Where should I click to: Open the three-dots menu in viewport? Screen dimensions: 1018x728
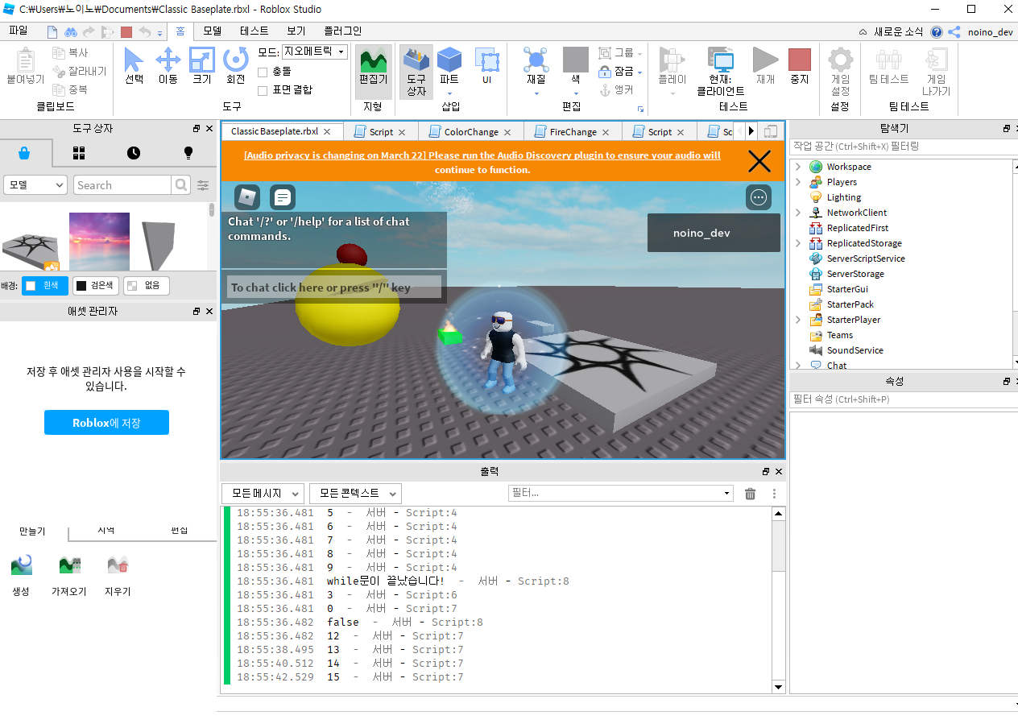coord(758,197)
